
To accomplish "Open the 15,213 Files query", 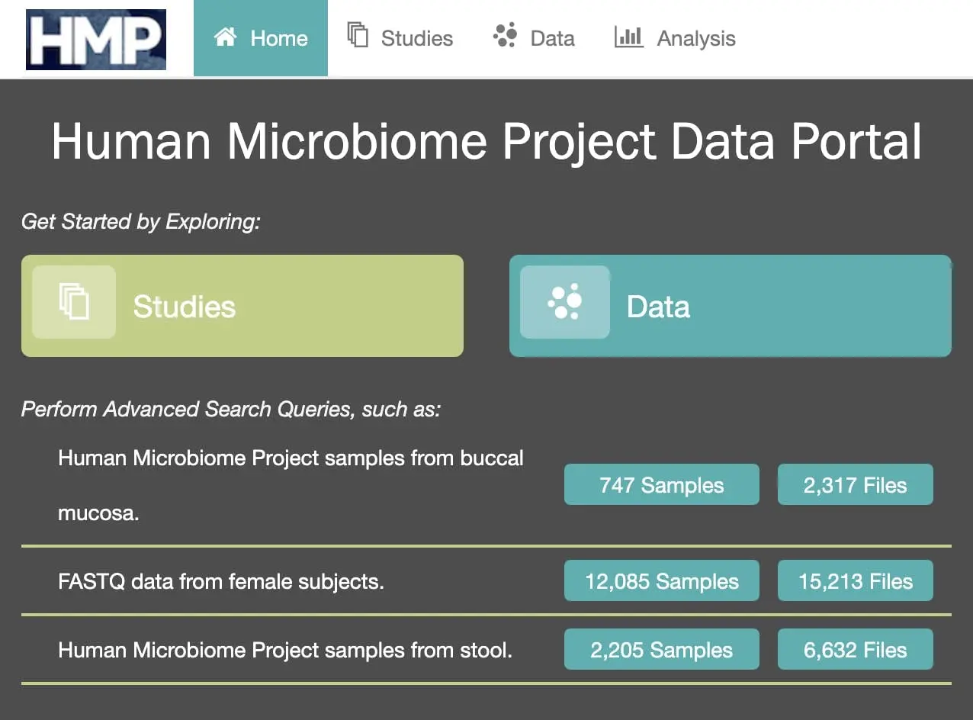I will (856, 580).
